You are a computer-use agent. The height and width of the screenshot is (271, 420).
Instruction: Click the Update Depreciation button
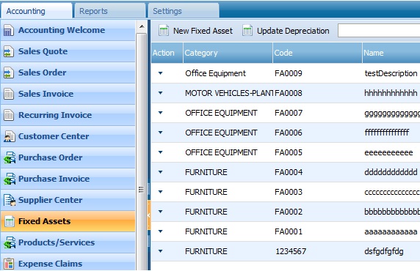click(286, 31)
